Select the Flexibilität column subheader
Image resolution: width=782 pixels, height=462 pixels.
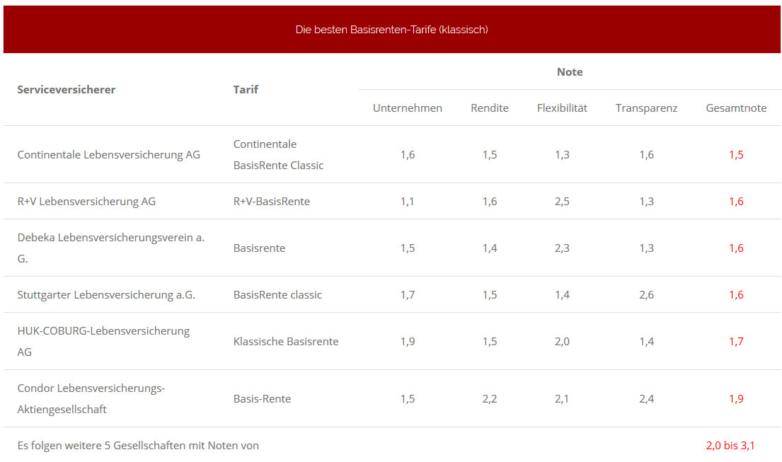562,108
